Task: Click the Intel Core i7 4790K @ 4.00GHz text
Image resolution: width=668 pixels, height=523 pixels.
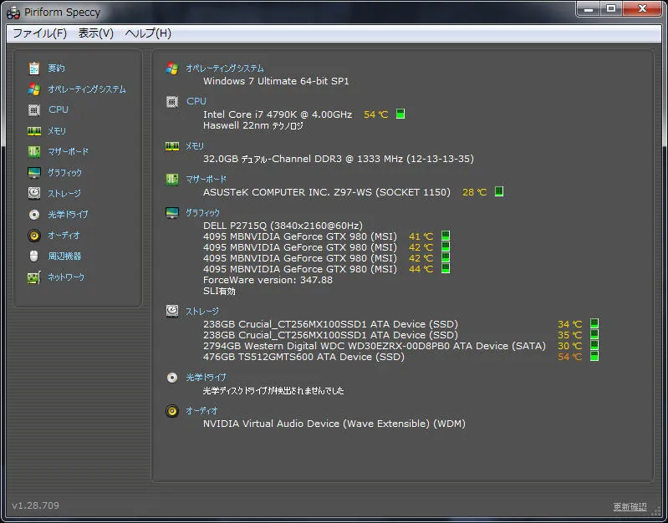Action: [278, 114]
